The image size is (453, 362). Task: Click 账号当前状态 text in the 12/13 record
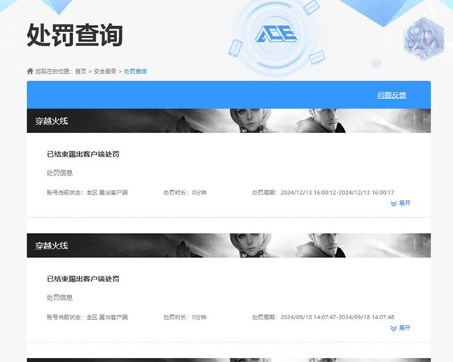pos(87,193)
